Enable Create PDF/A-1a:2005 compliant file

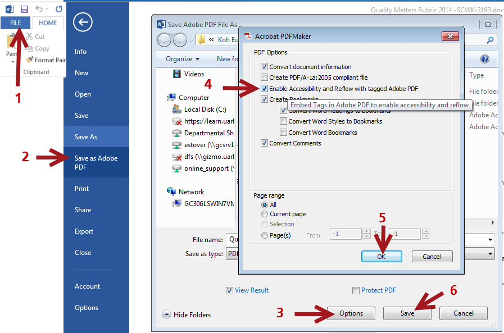pyautogui.click(x=264, y=77)
